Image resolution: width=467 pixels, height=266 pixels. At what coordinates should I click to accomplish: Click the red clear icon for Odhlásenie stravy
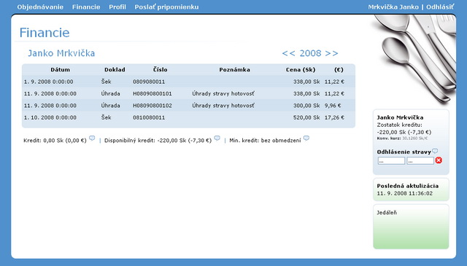click(439, 160)
